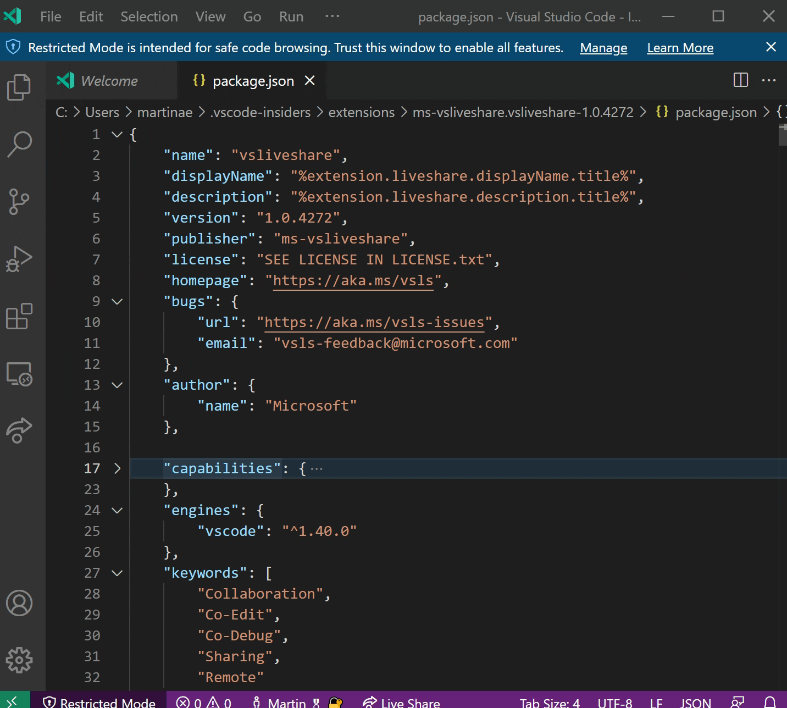787x708 pixels.
Task: Open the Source Control view
Action: point(20,202)
